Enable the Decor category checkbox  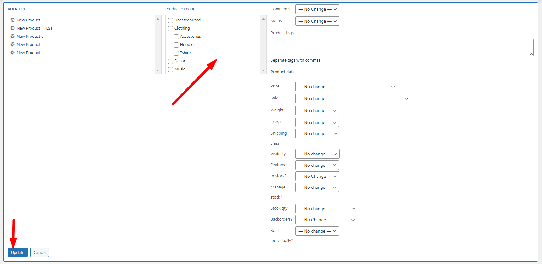tap(171, 61)
